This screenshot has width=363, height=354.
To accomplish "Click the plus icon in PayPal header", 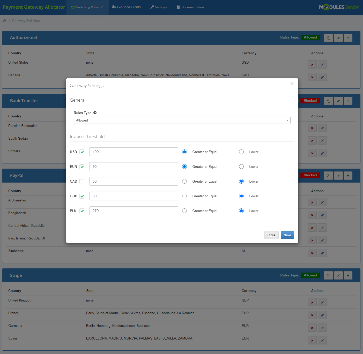I will coord(348,176).
